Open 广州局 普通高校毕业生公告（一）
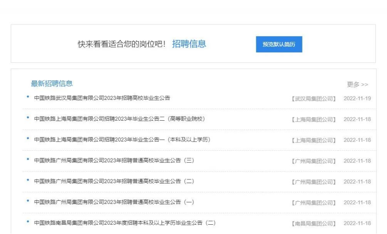 tap(115, 202)
